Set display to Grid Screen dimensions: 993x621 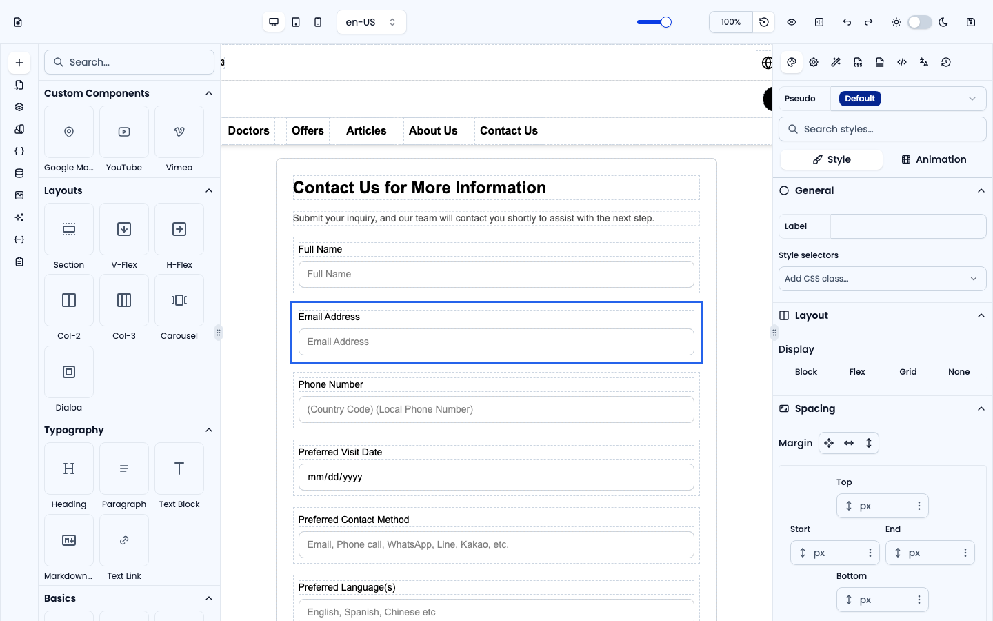point(908,372)
